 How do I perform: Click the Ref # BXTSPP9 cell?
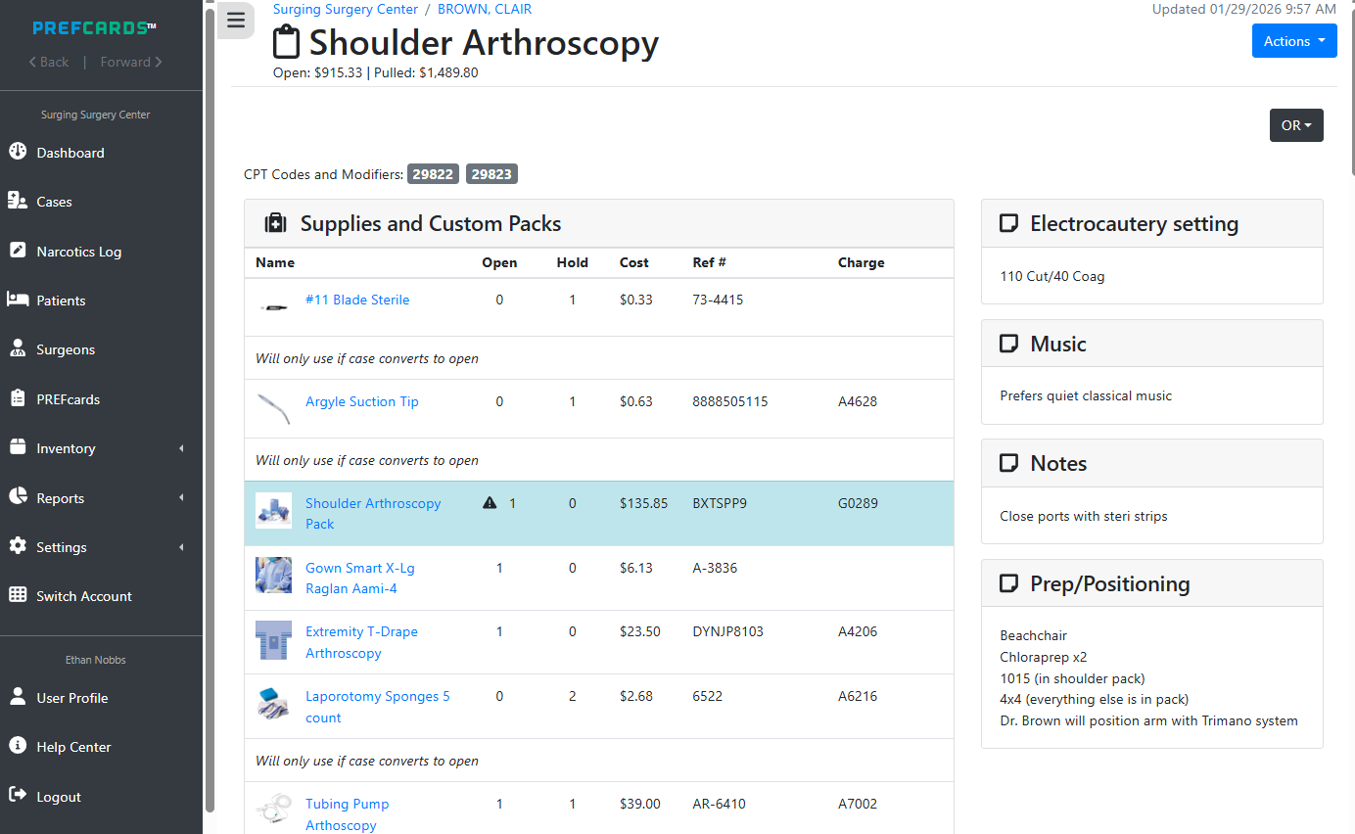[x=720, y=503]
